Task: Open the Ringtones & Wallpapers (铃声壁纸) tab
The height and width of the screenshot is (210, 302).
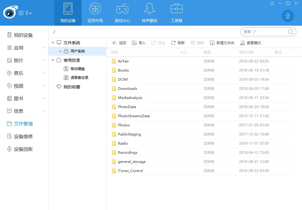Action: 150,13
